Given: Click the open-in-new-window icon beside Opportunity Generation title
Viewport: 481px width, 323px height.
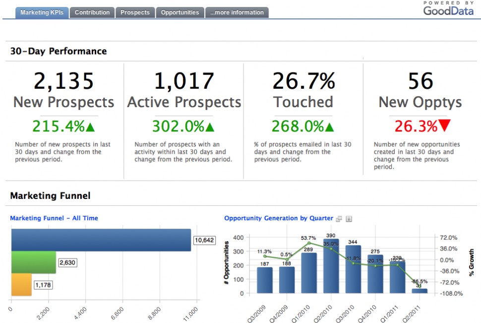Looking at the screenshot, I should [x=339, y=218].
